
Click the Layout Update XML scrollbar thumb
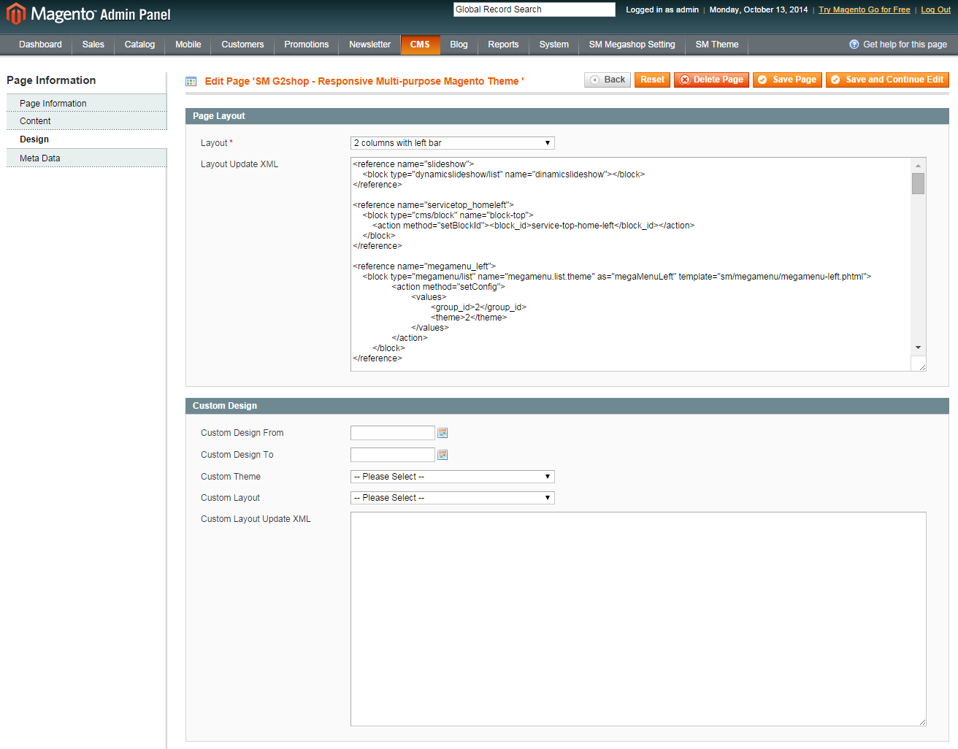pos(919,183)
